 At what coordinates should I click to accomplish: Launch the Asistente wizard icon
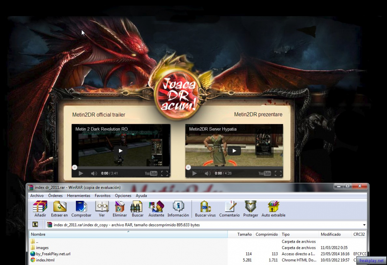[156, 208]
